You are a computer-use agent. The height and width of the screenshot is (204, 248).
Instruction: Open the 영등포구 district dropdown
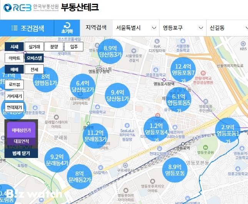tap(183, 28)
